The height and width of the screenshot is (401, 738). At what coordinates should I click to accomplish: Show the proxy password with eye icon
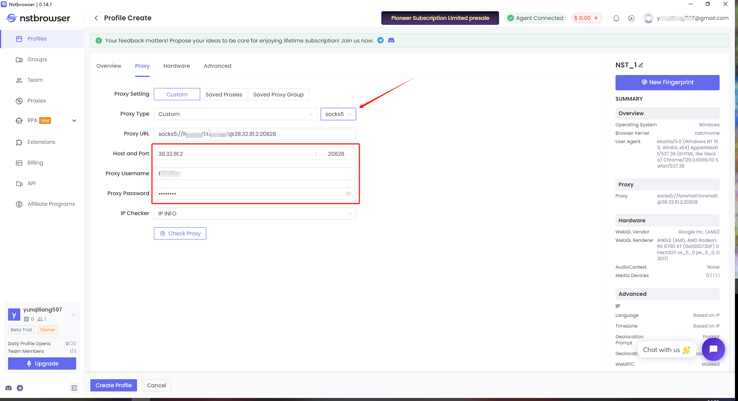click(x=348, y=194)
